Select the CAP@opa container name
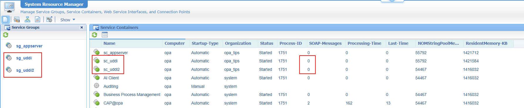 pos(113,103)
